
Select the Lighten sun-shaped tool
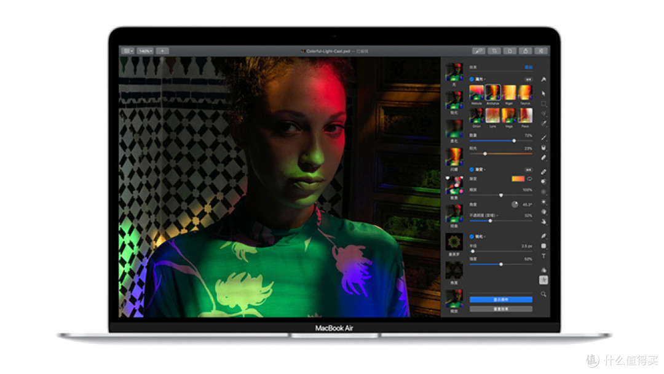click(543, 202)
